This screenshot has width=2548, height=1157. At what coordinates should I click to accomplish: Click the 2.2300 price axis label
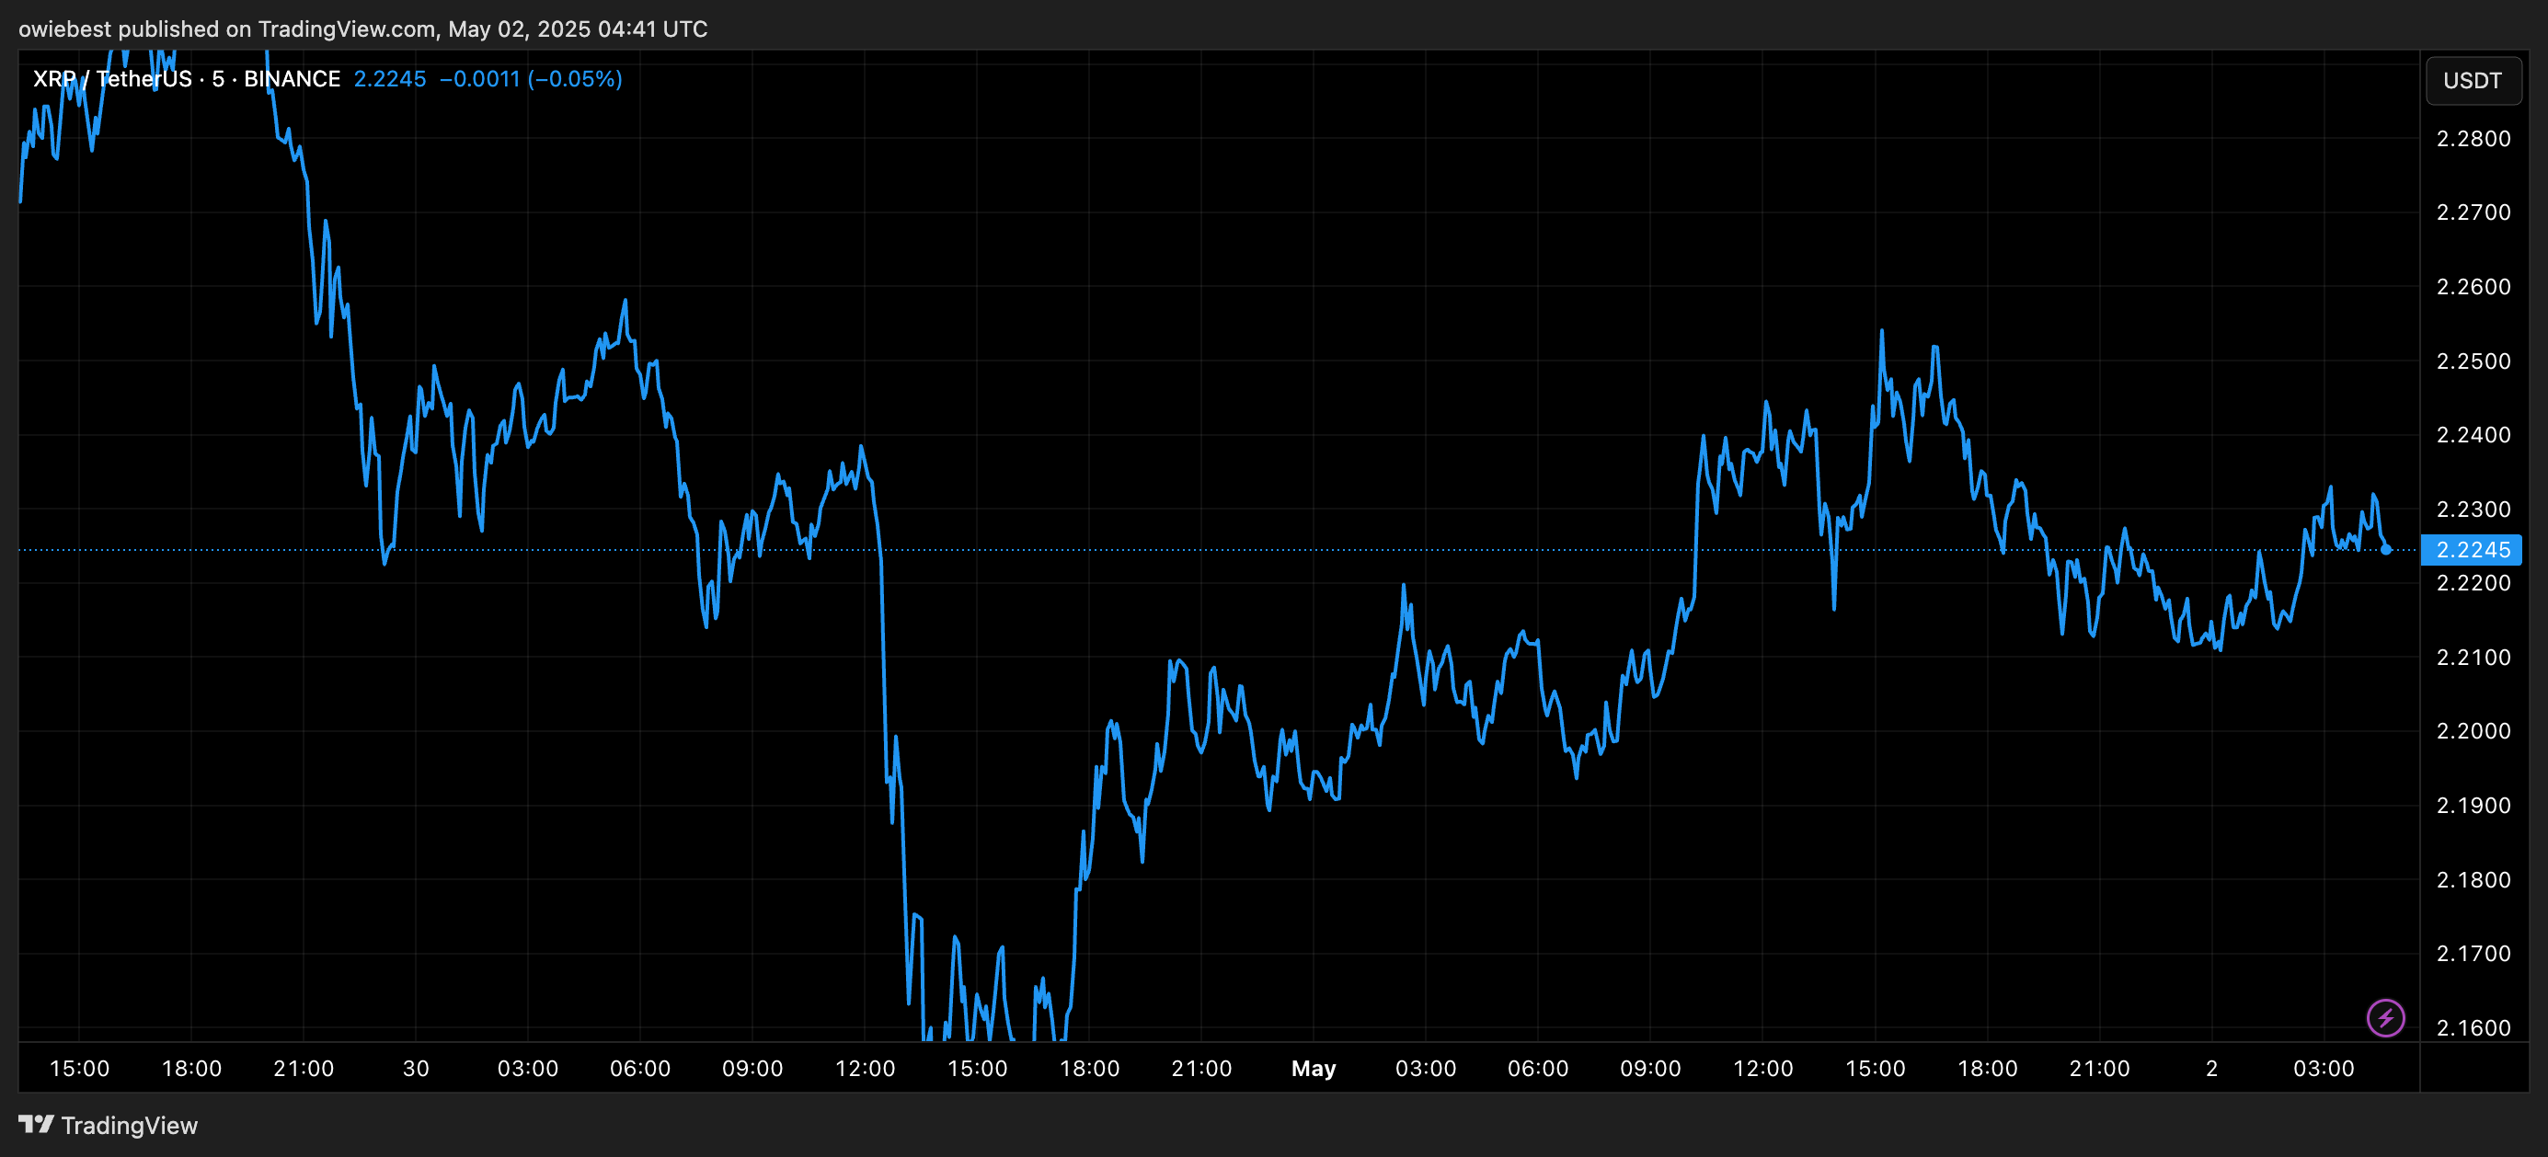[2473, 510]
